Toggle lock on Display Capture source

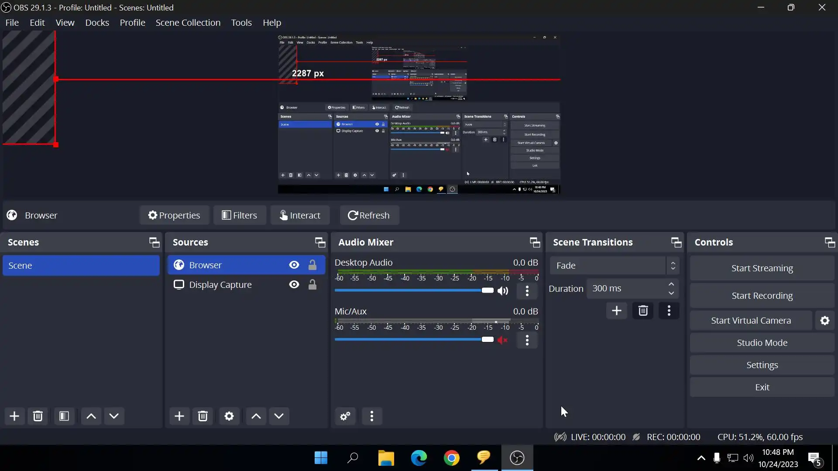point(313,285)
